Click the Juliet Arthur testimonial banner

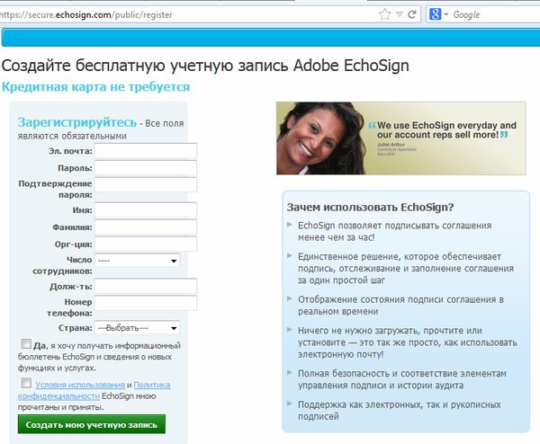(x=400, y=138)
